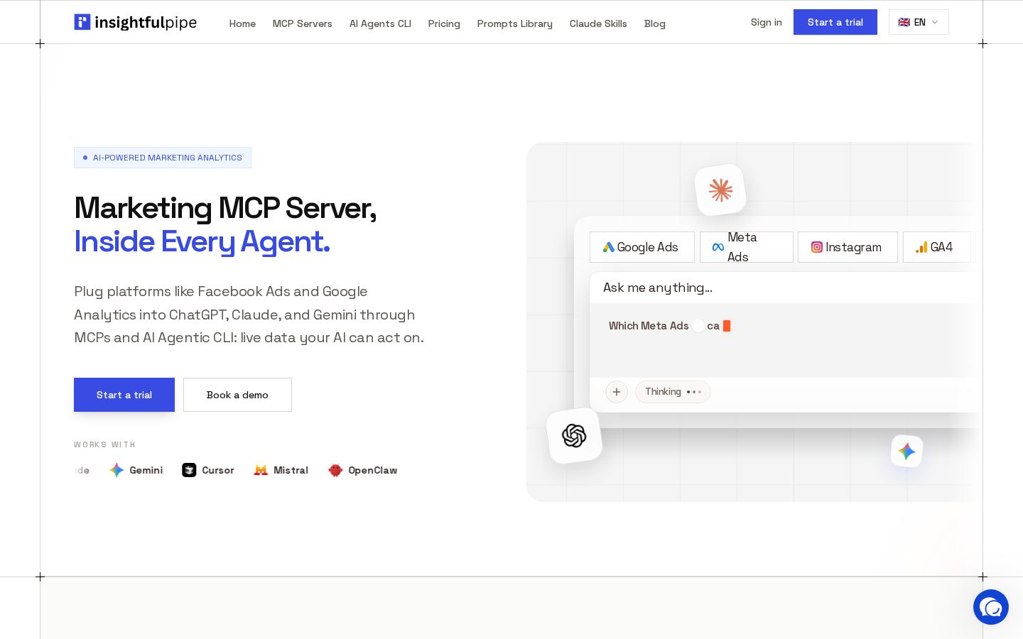Click the Ask me anything input field
The image size is (1023, 639).
pyautogui.click(x=784, y=288)
